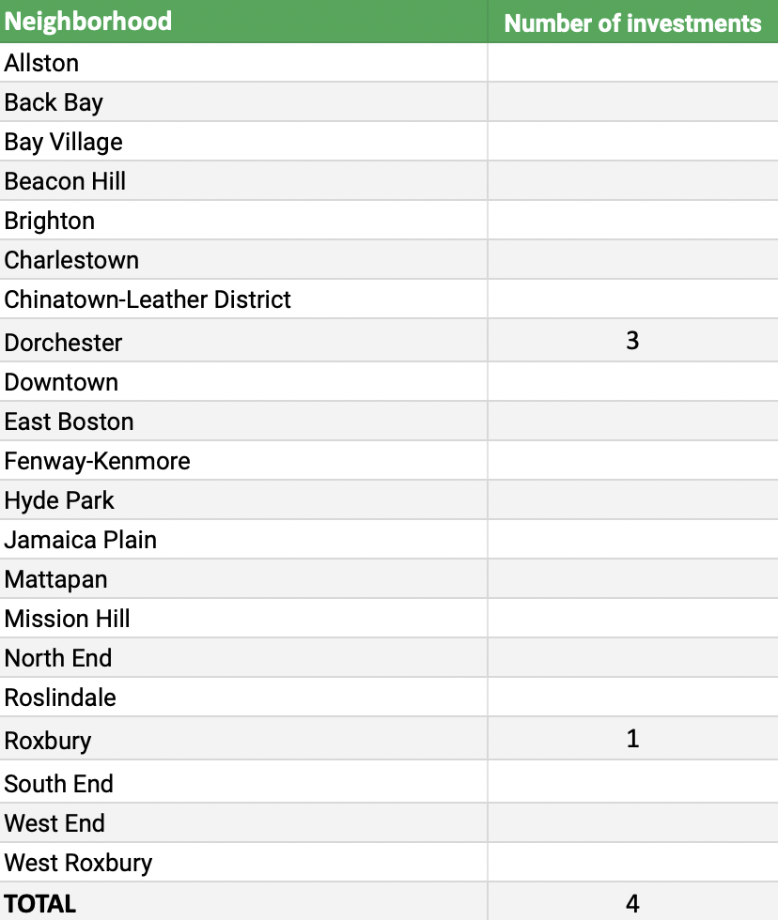Click the Bay Village cell
This screenshot has height=920, width=778.
[64, 142]
